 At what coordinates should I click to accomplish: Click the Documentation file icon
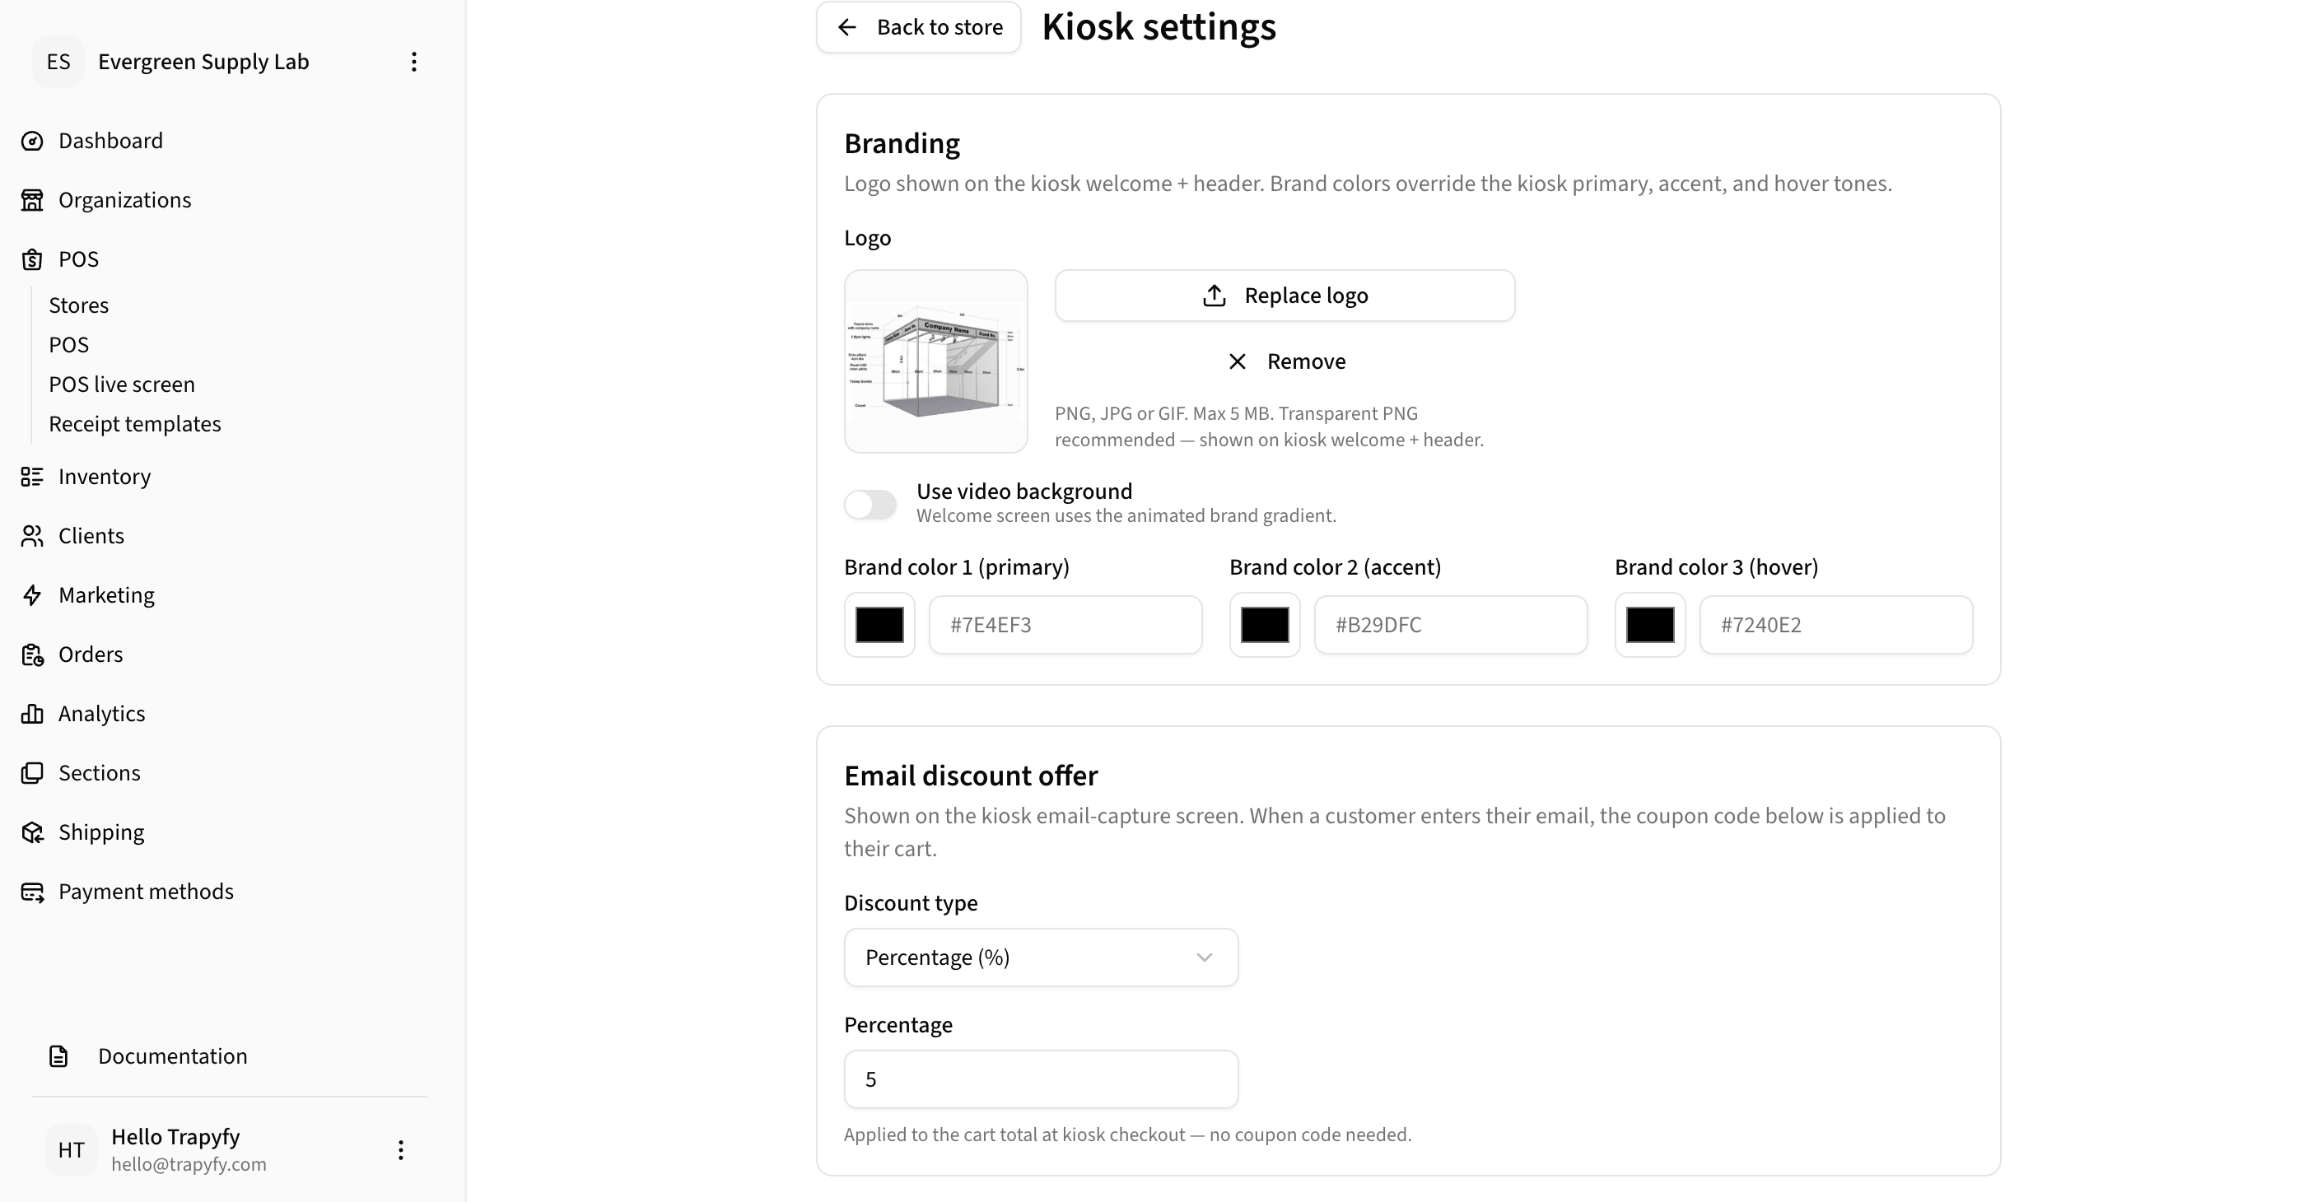[58, 1056]
